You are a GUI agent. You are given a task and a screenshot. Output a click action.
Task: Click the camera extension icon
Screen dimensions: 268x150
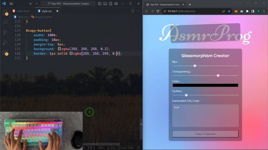tap(242, 11)
